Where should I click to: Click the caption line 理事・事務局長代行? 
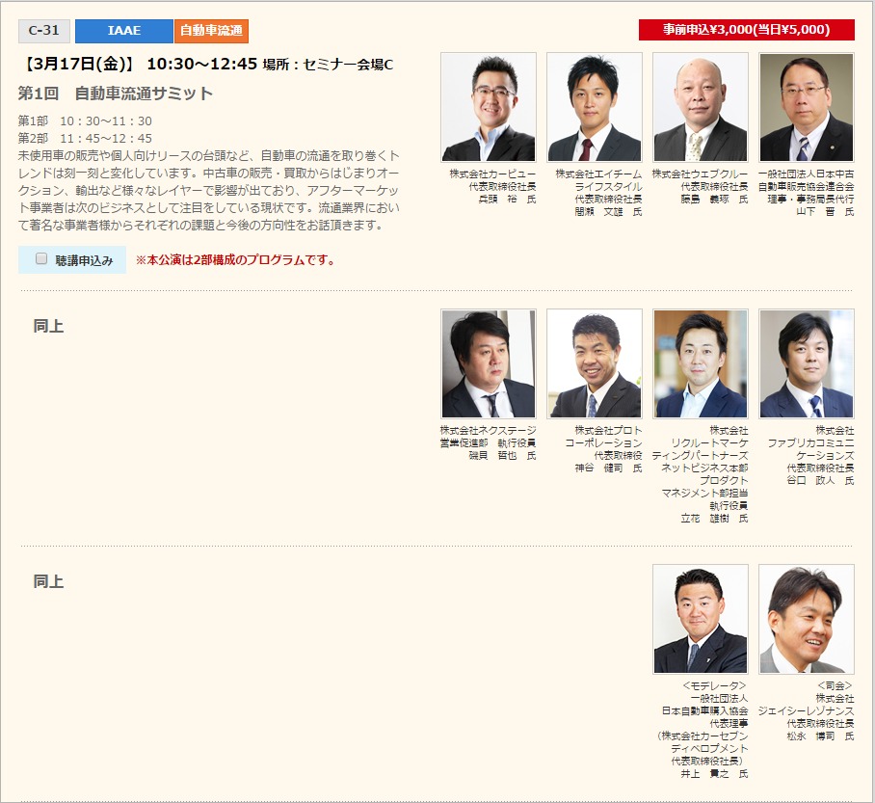coord(810,200)
